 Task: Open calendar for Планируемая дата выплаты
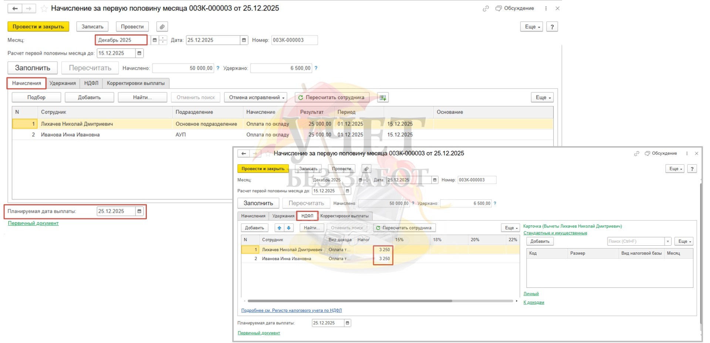[x=139, y=211]
